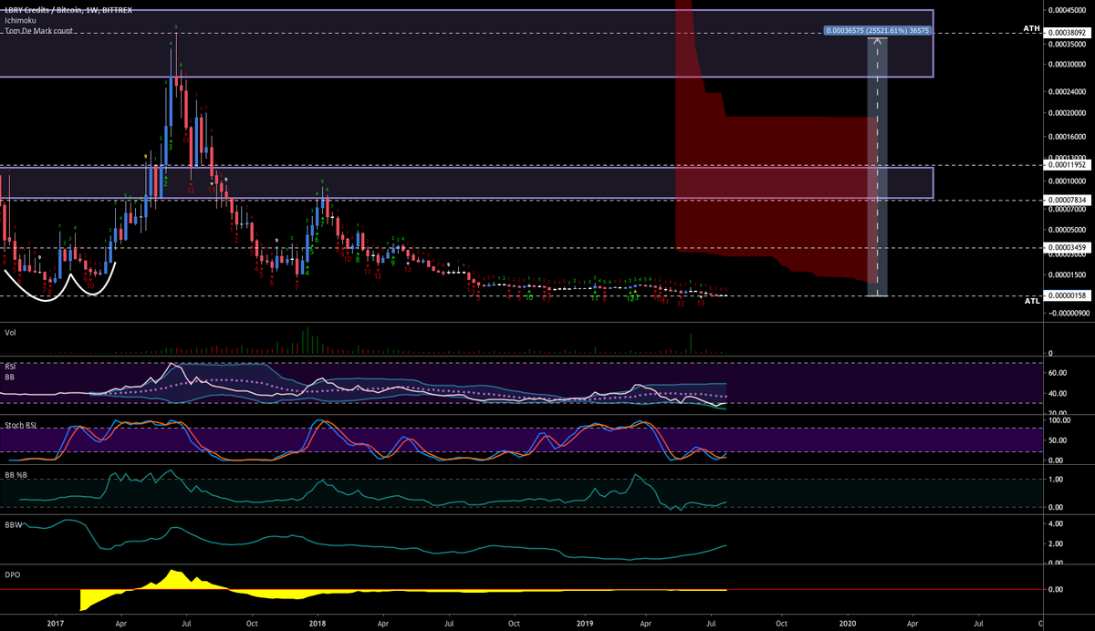Select the 'BB %B' pane label
Image resolution: width=1095 pixels, height=631 pixels.
[17, 475]
